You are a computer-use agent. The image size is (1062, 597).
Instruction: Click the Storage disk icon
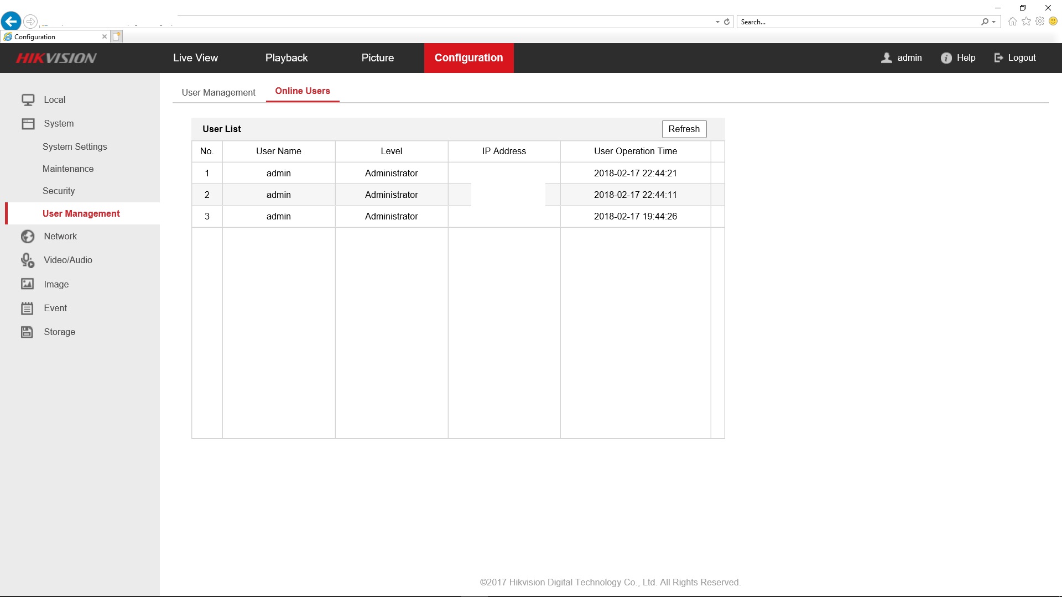click(x=28, y=332)
